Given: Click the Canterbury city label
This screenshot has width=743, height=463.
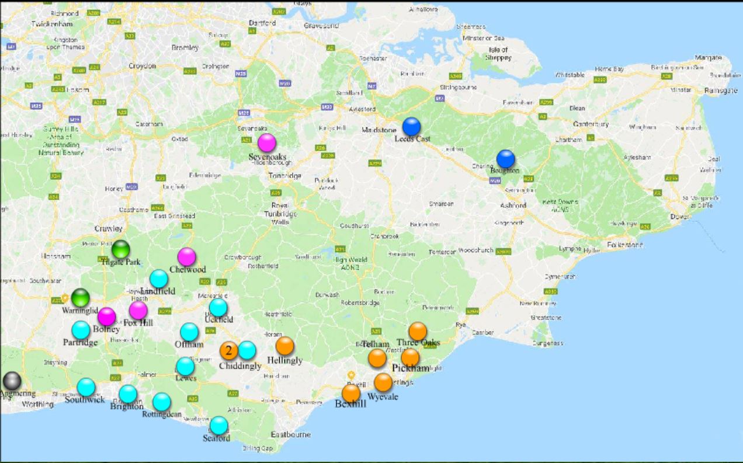Looking at the screenshot, I should [591, 124].
